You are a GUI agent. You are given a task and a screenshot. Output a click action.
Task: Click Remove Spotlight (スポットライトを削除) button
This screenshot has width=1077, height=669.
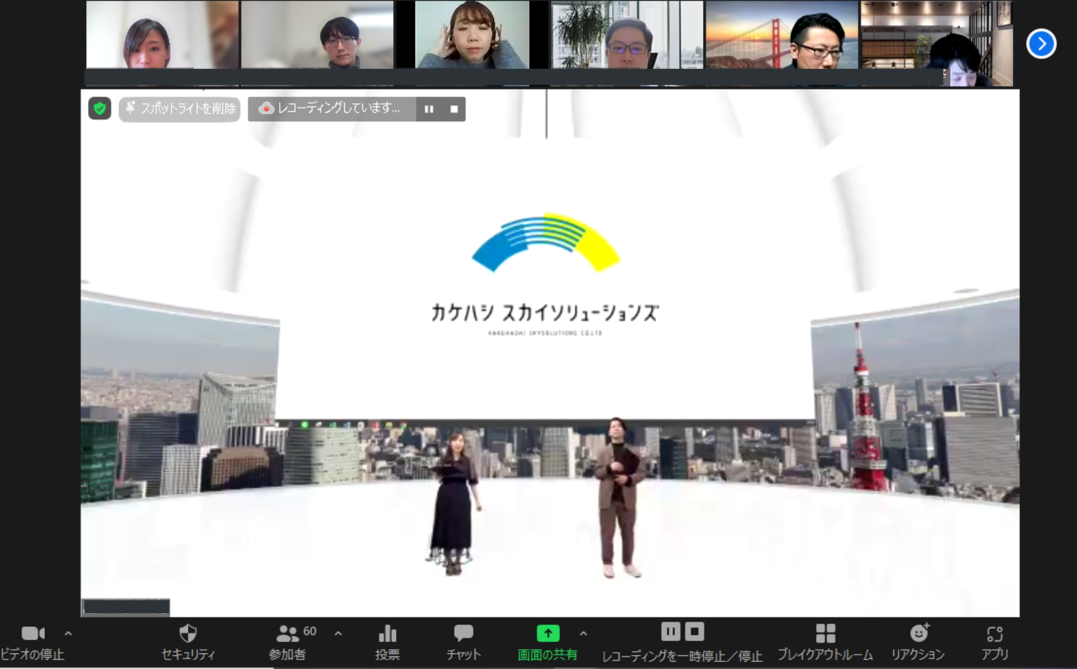point(180,108)
